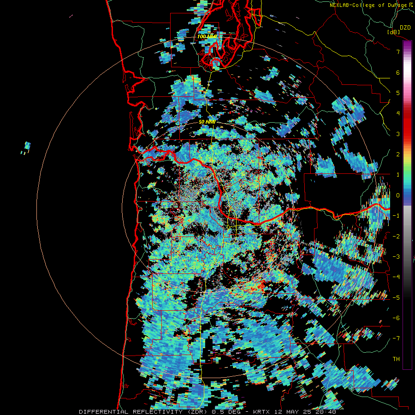Viewport: 415px width, 415px height.
Task: Click the 2 value on color scale
Action: (398, 154)
